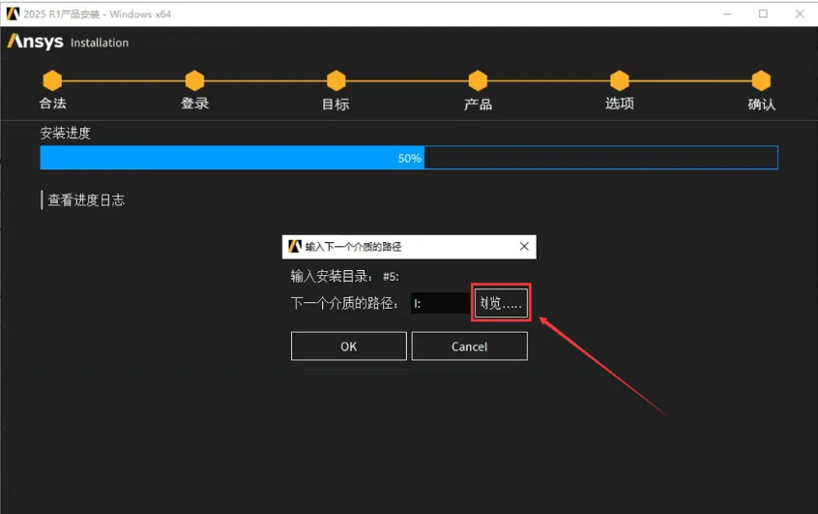Select the 目标 step hexagon
818x514 pixels.
[336, 80]
